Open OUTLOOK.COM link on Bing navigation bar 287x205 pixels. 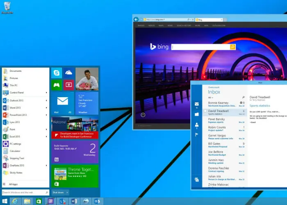coord(219,25)
